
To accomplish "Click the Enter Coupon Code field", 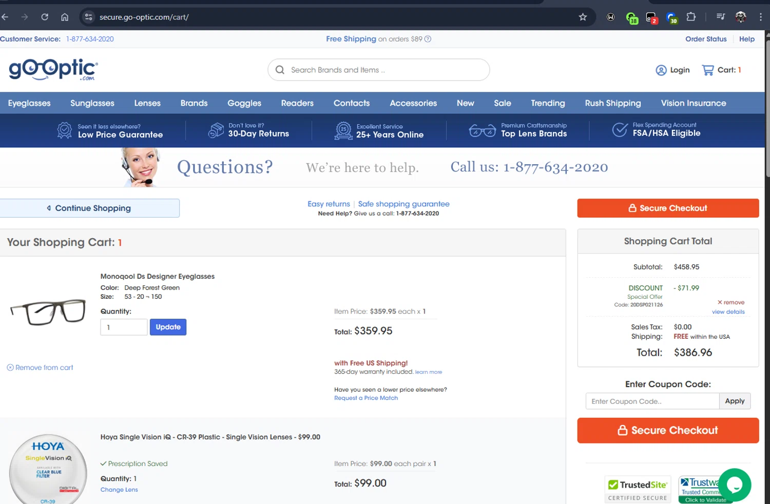I will tap(652, 401).
